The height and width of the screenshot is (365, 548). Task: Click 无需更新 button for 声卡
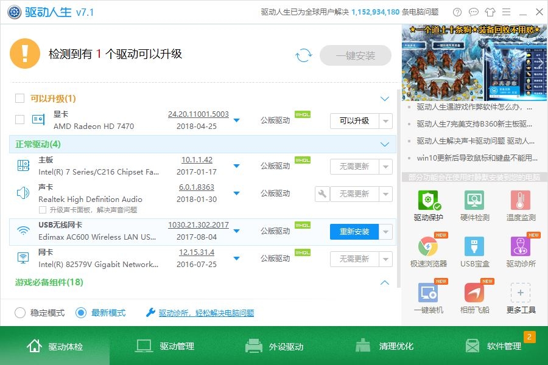pyautogui.click(x=354, y=194)
